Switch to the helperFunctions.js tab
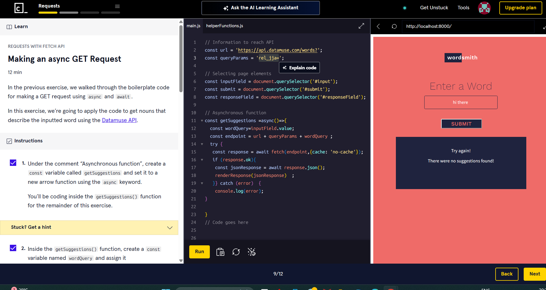546x290 pixels. pos(224,26)
